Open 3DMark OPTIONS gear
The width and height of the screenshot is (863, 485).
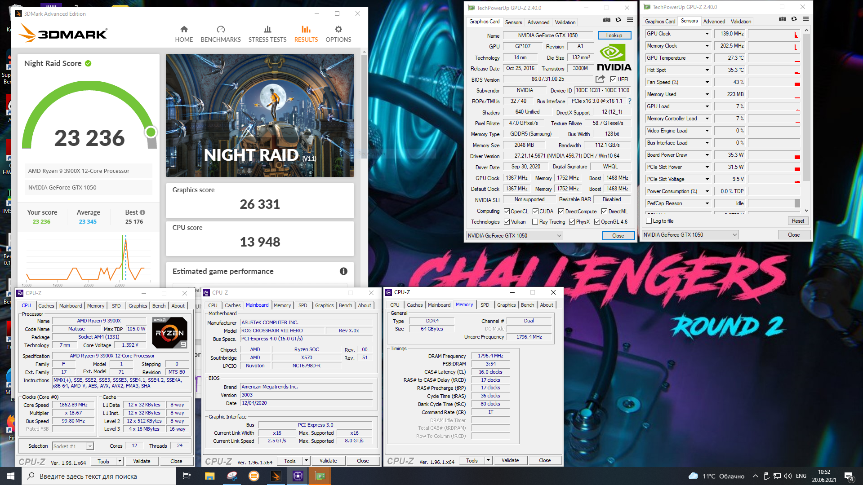coord(338,30)
